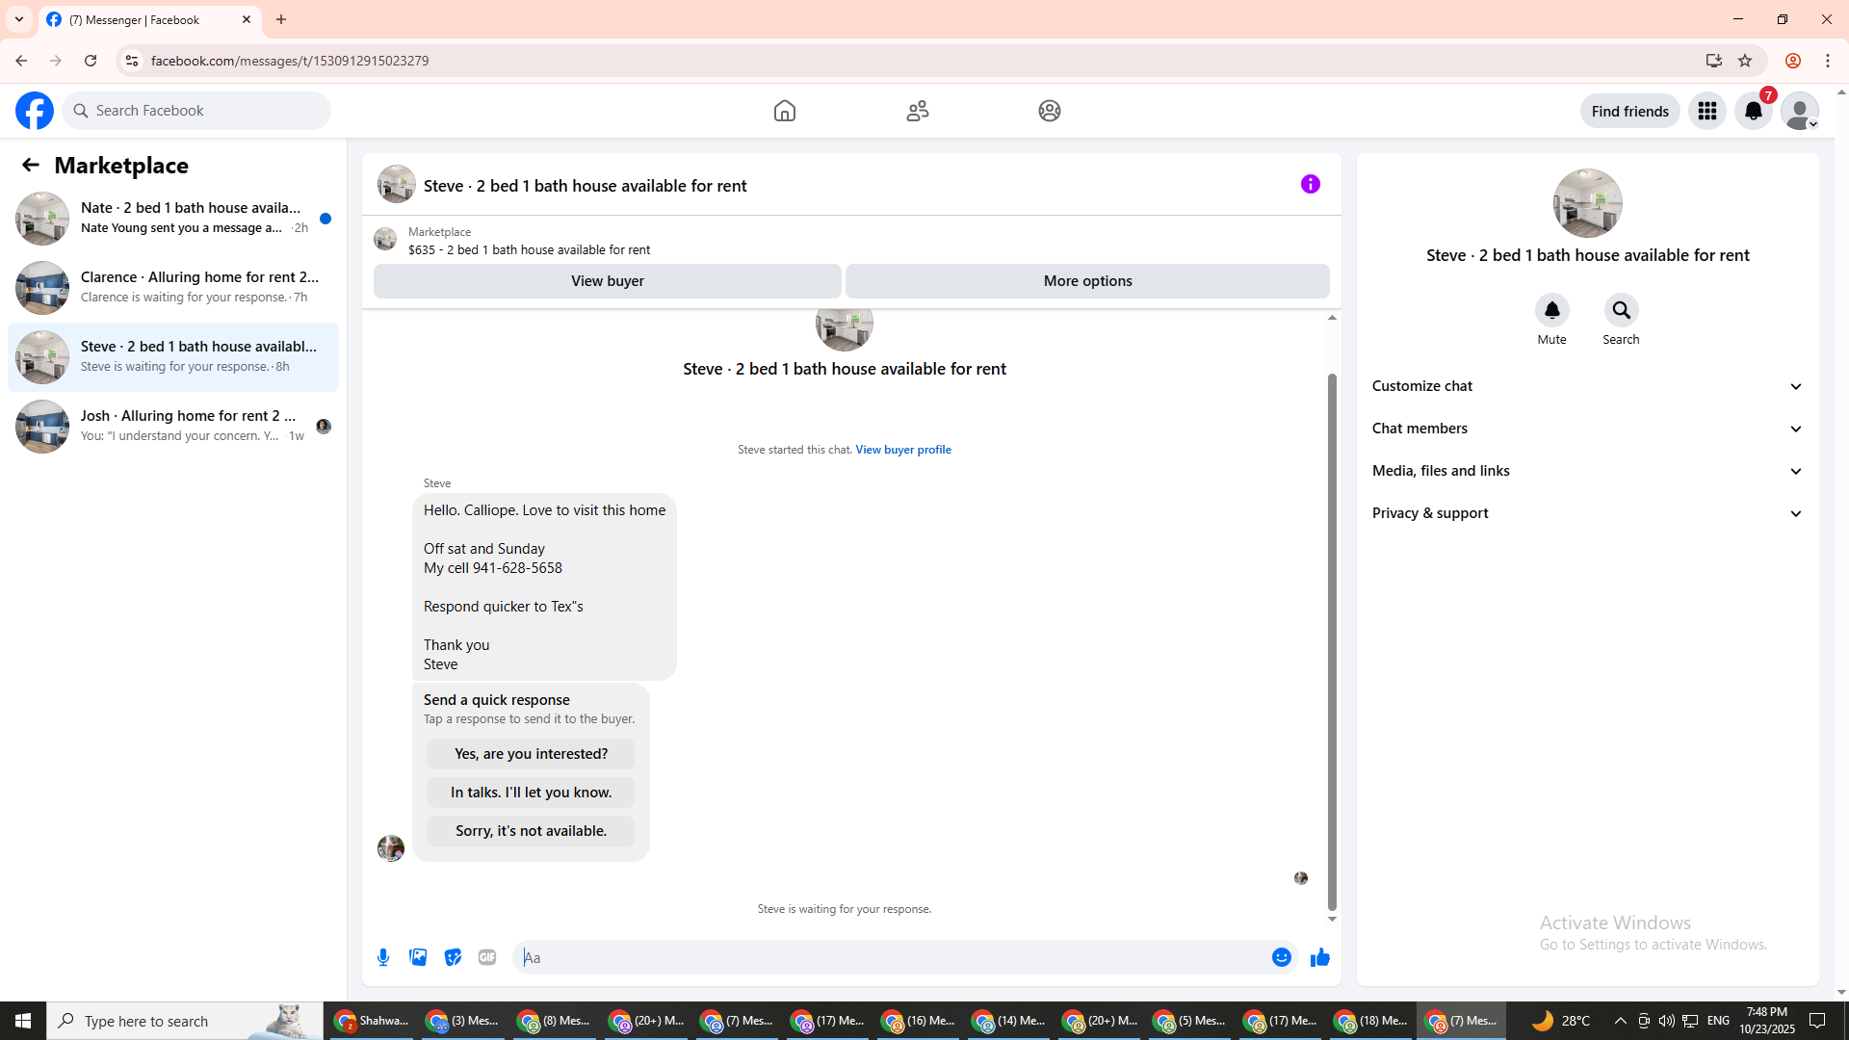
Task: Click the message input field
Action: [x=891, y=957]
